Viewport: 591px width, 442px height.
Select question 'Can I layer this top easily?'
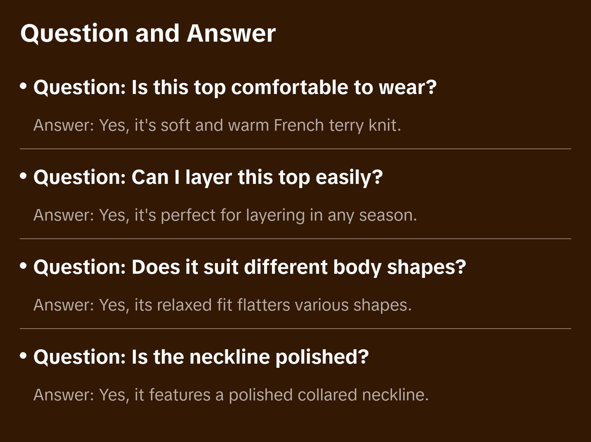pyautogui.click(x=208, y=177)
